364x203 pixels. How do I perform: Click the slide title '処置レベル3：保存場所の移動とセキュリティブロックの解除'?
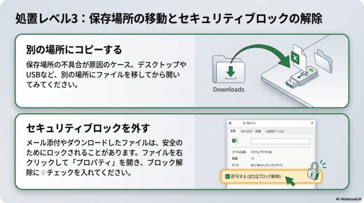point(169,19)
